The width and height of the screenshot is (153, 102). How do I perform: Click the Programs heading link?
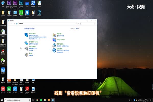pos(30,53)
